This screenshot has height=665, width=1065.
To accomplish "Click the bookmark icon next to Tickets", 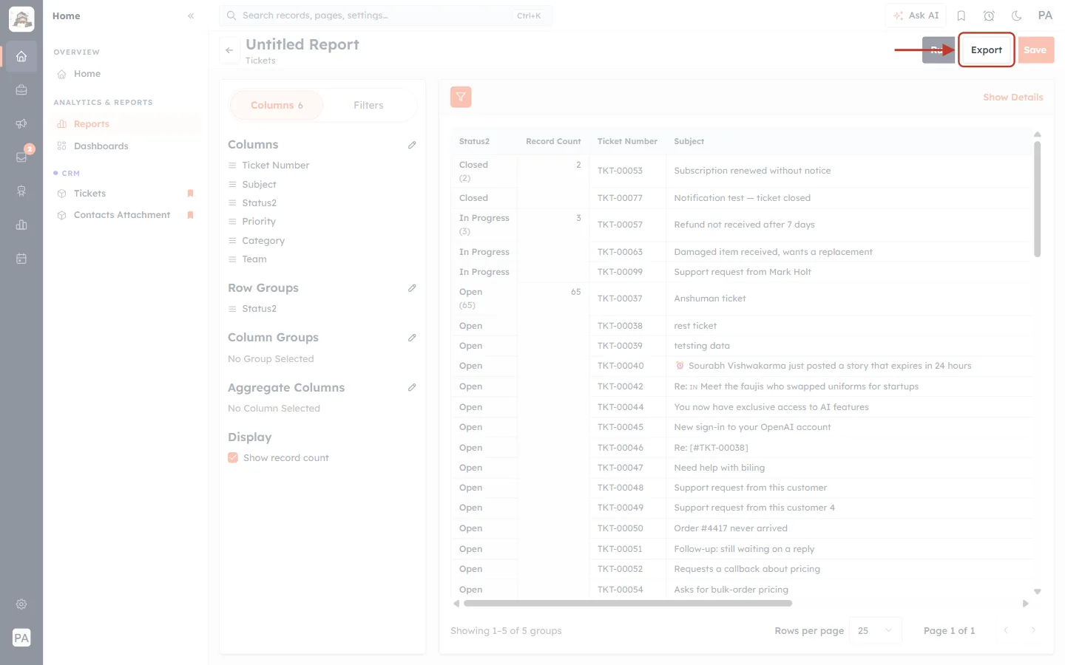I will click(190, 194).
